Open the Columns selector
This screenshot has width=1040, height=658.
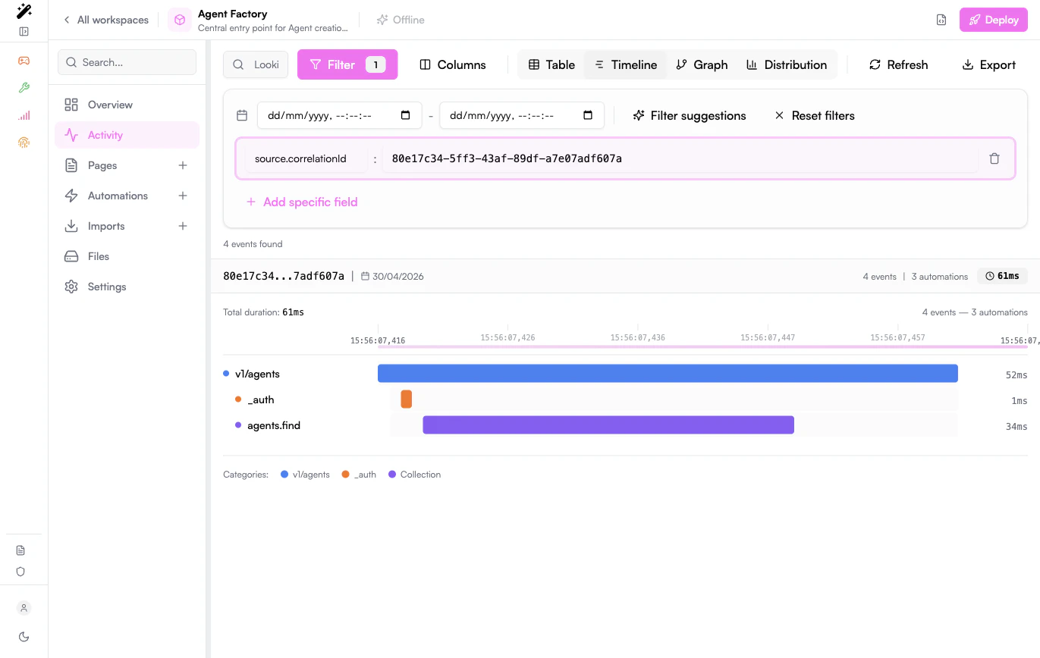coord(453,64)
